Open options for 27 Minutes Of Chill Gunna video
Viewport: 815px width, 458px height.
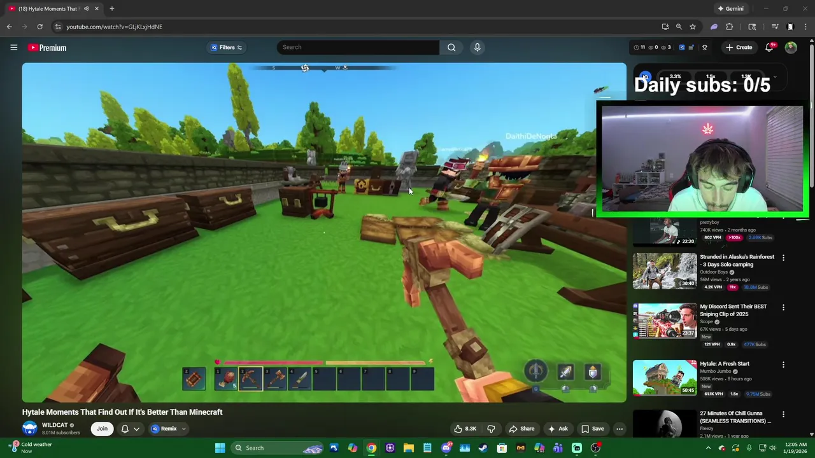[783, 414]
